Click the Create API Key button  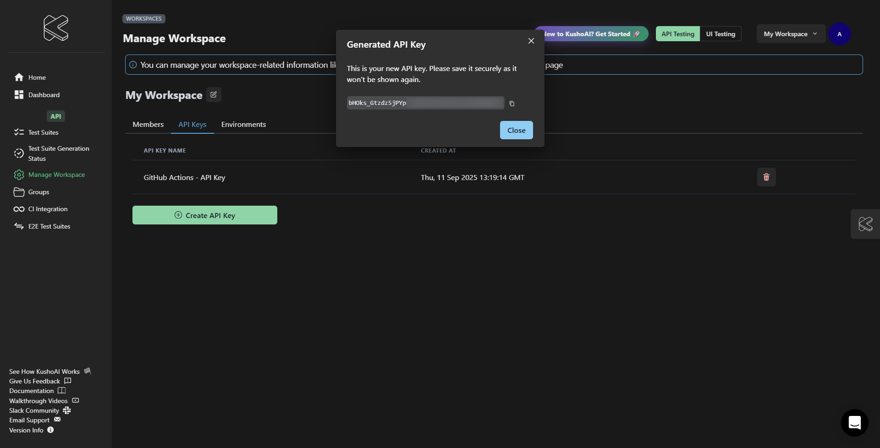click(205, 215)
